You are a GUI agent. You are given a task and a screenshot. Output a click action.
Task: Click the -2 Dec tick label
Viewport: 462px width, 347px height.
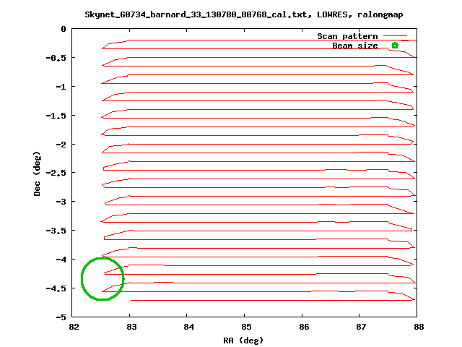point(61,145)
